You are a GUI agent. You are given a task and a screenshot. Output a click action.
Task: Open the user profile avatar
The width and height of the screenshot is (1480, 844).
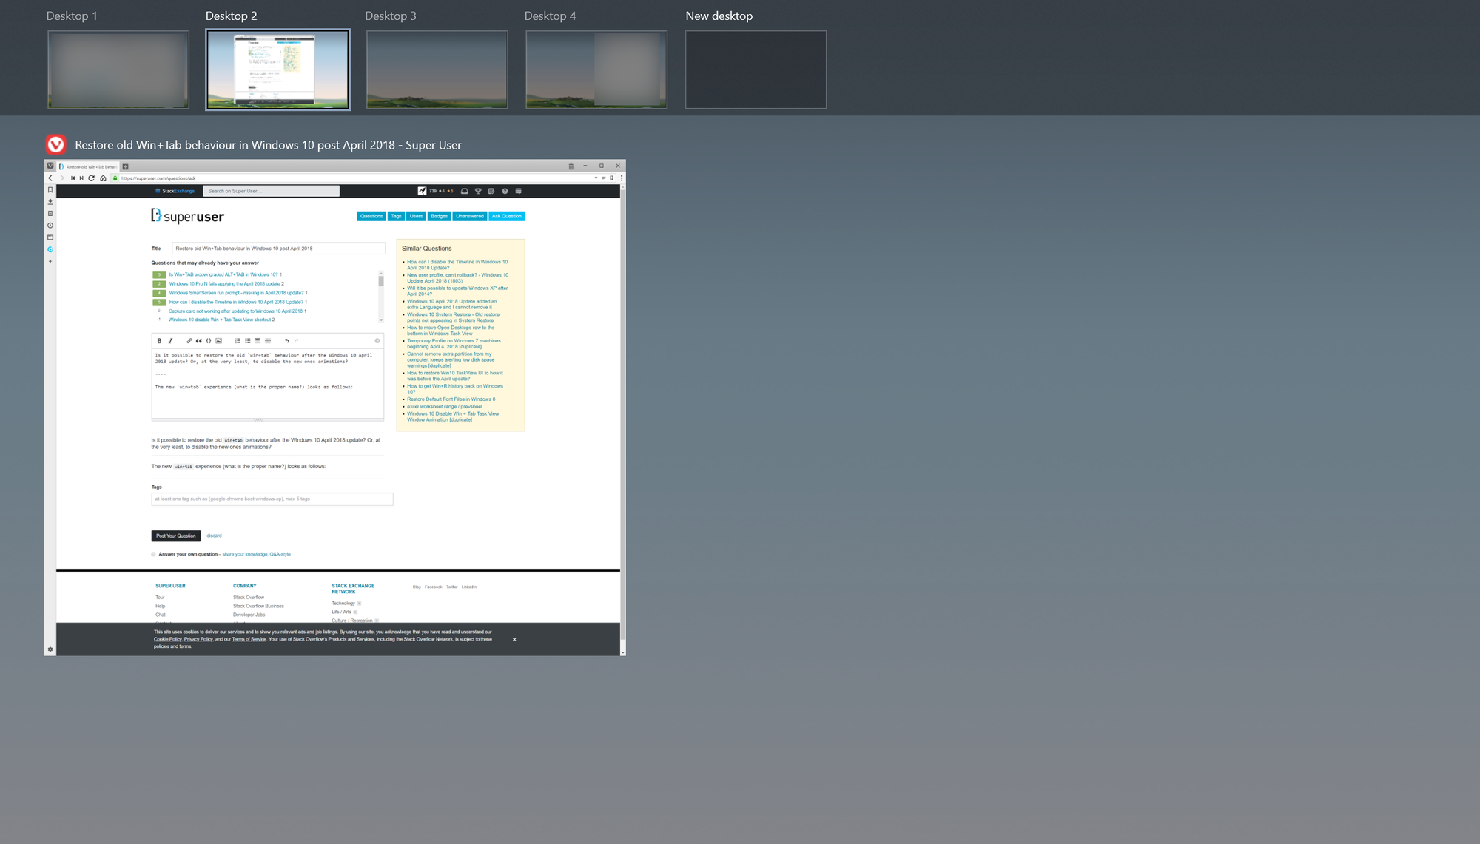tap(422, 191)
